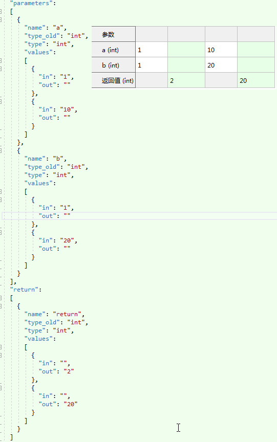This screenshot has width=277, height=442.
Task: Click the "out": "2" value in code
Action: pyautogui.click(x=69, y=371)
